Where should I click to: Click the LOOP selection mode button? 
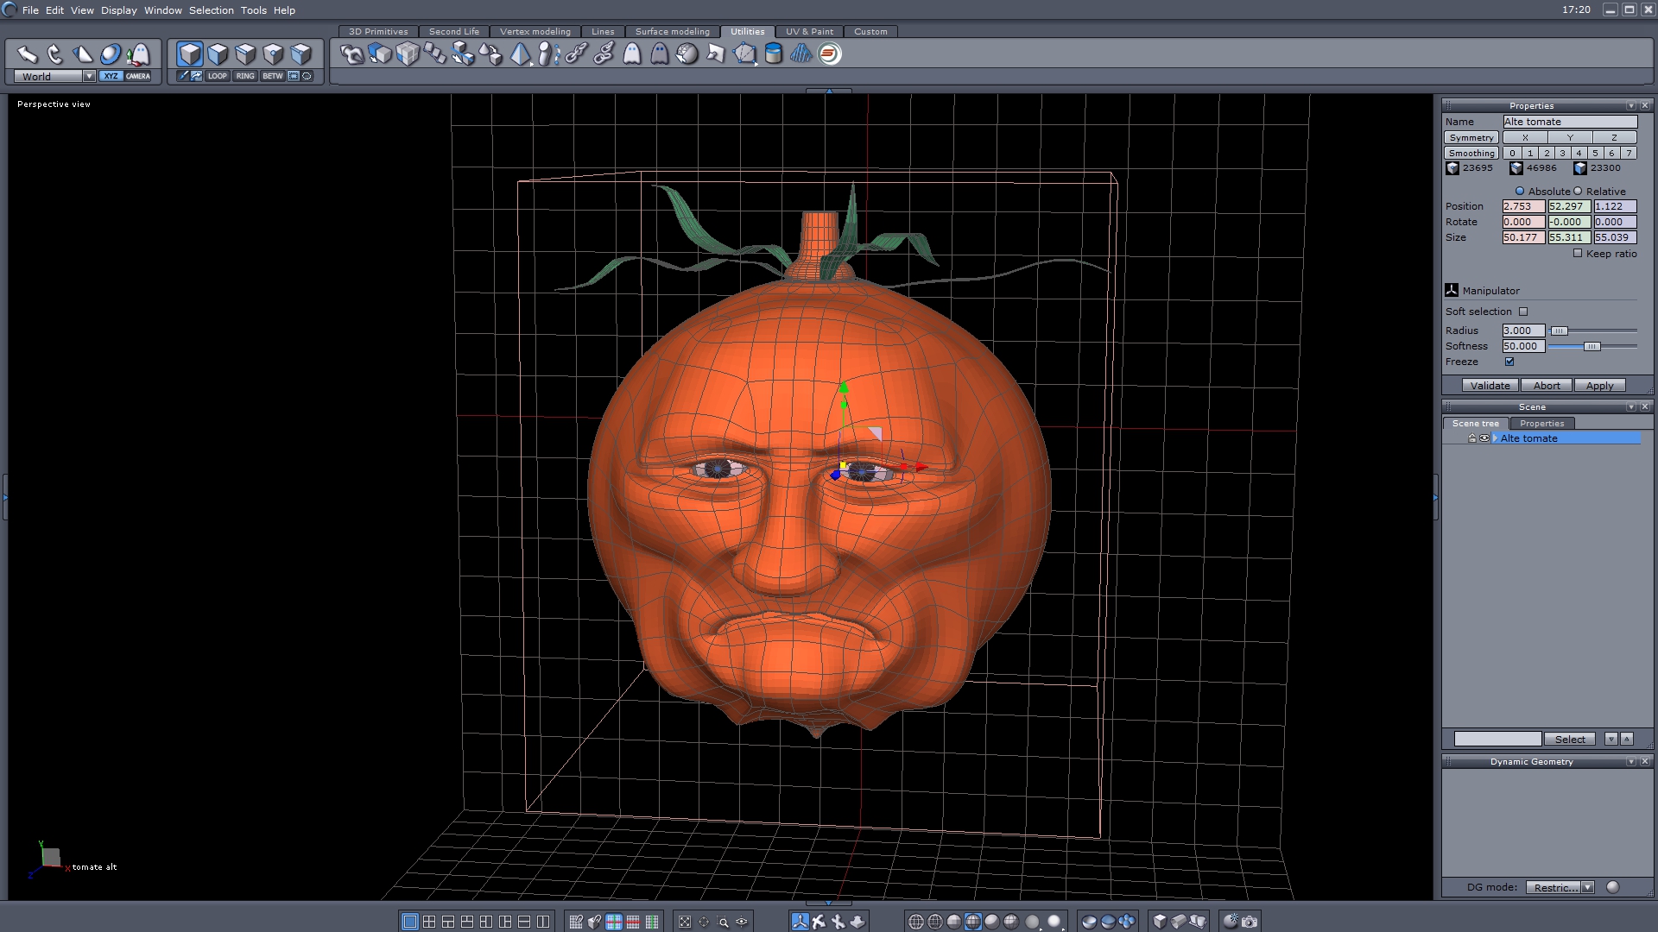pyautogui.click(x=217, y=76)
